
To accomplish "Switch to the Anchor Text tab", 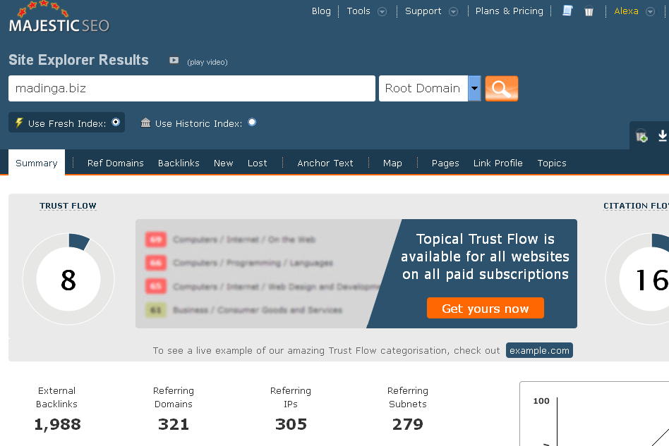I will [x=325, y=163].
